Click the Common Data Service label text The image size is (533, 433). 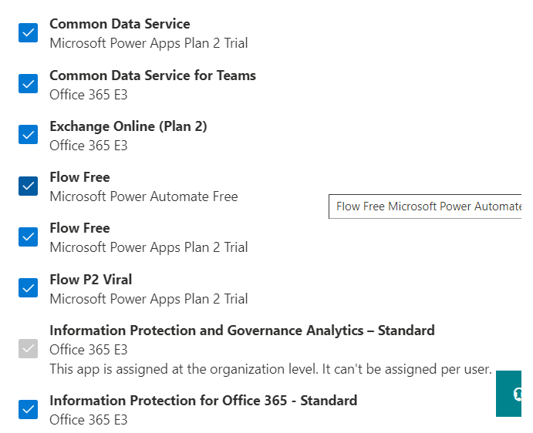120,24
